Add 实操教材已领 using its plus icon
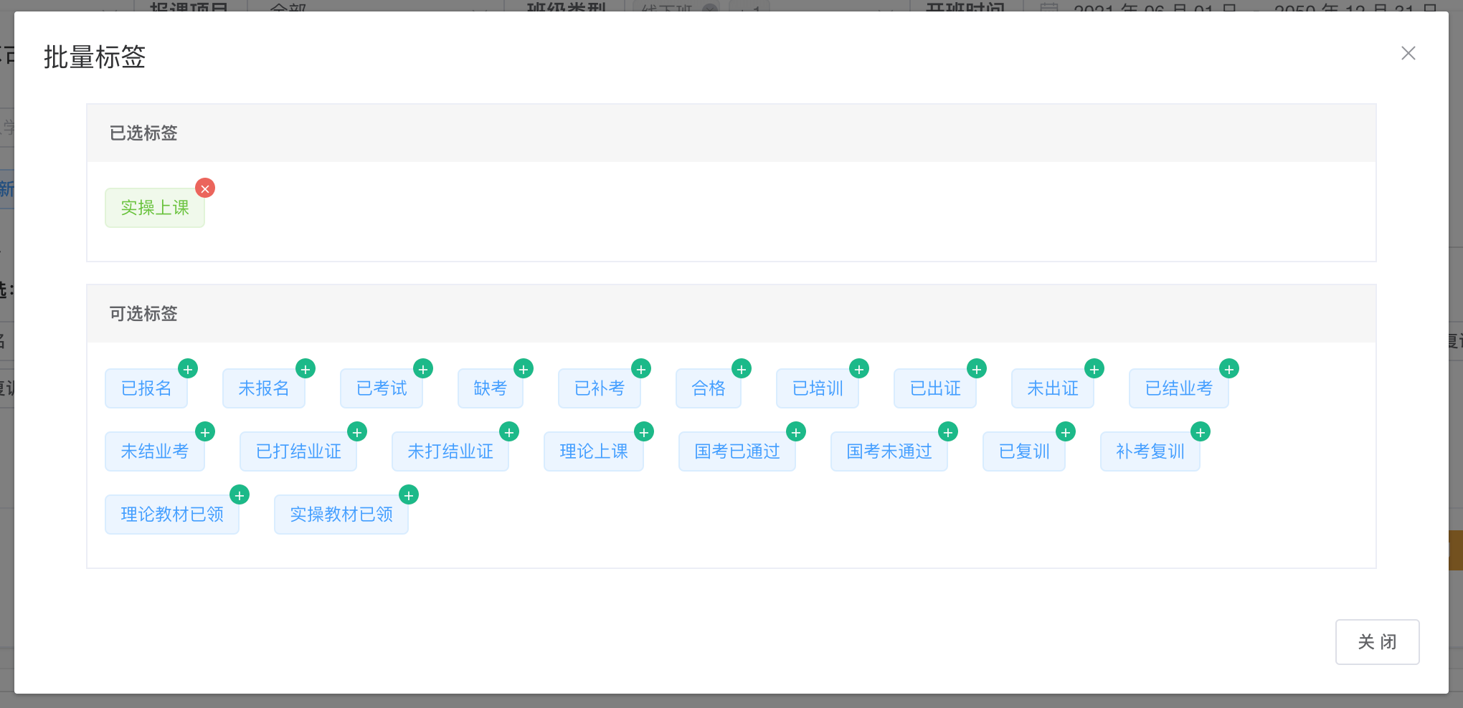 (409, 495)
